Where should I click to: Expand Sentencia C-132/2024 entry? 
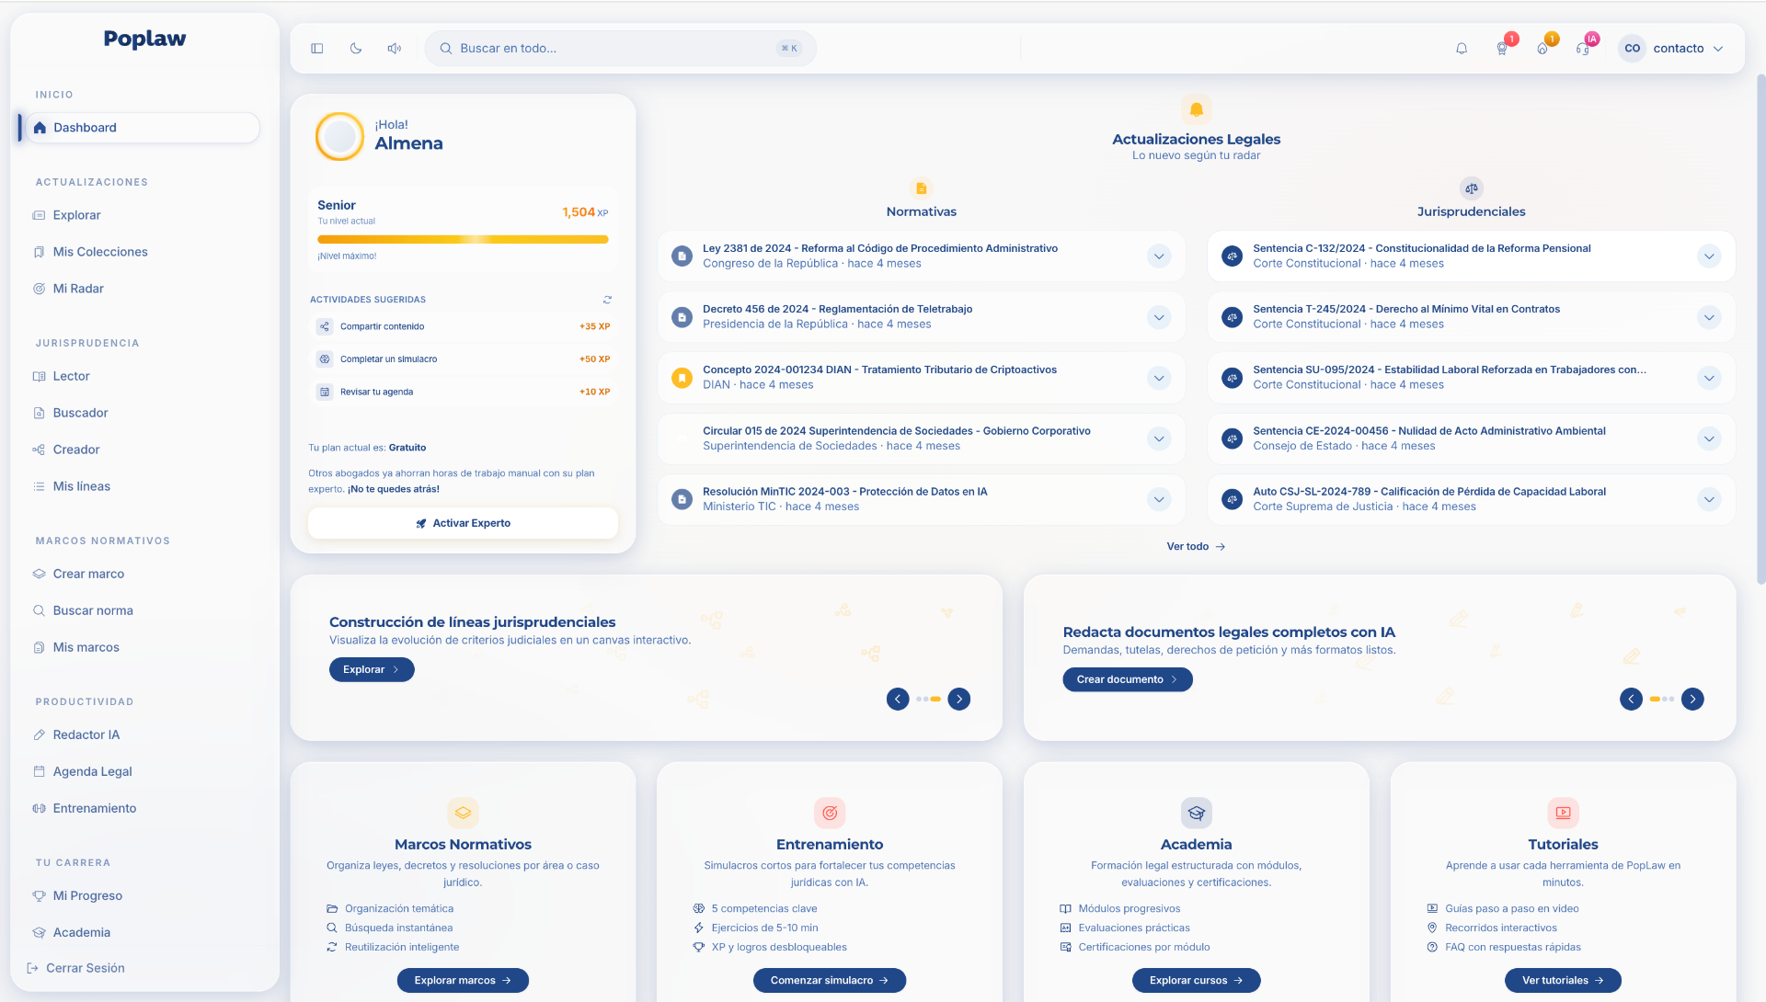(1709, 256)
